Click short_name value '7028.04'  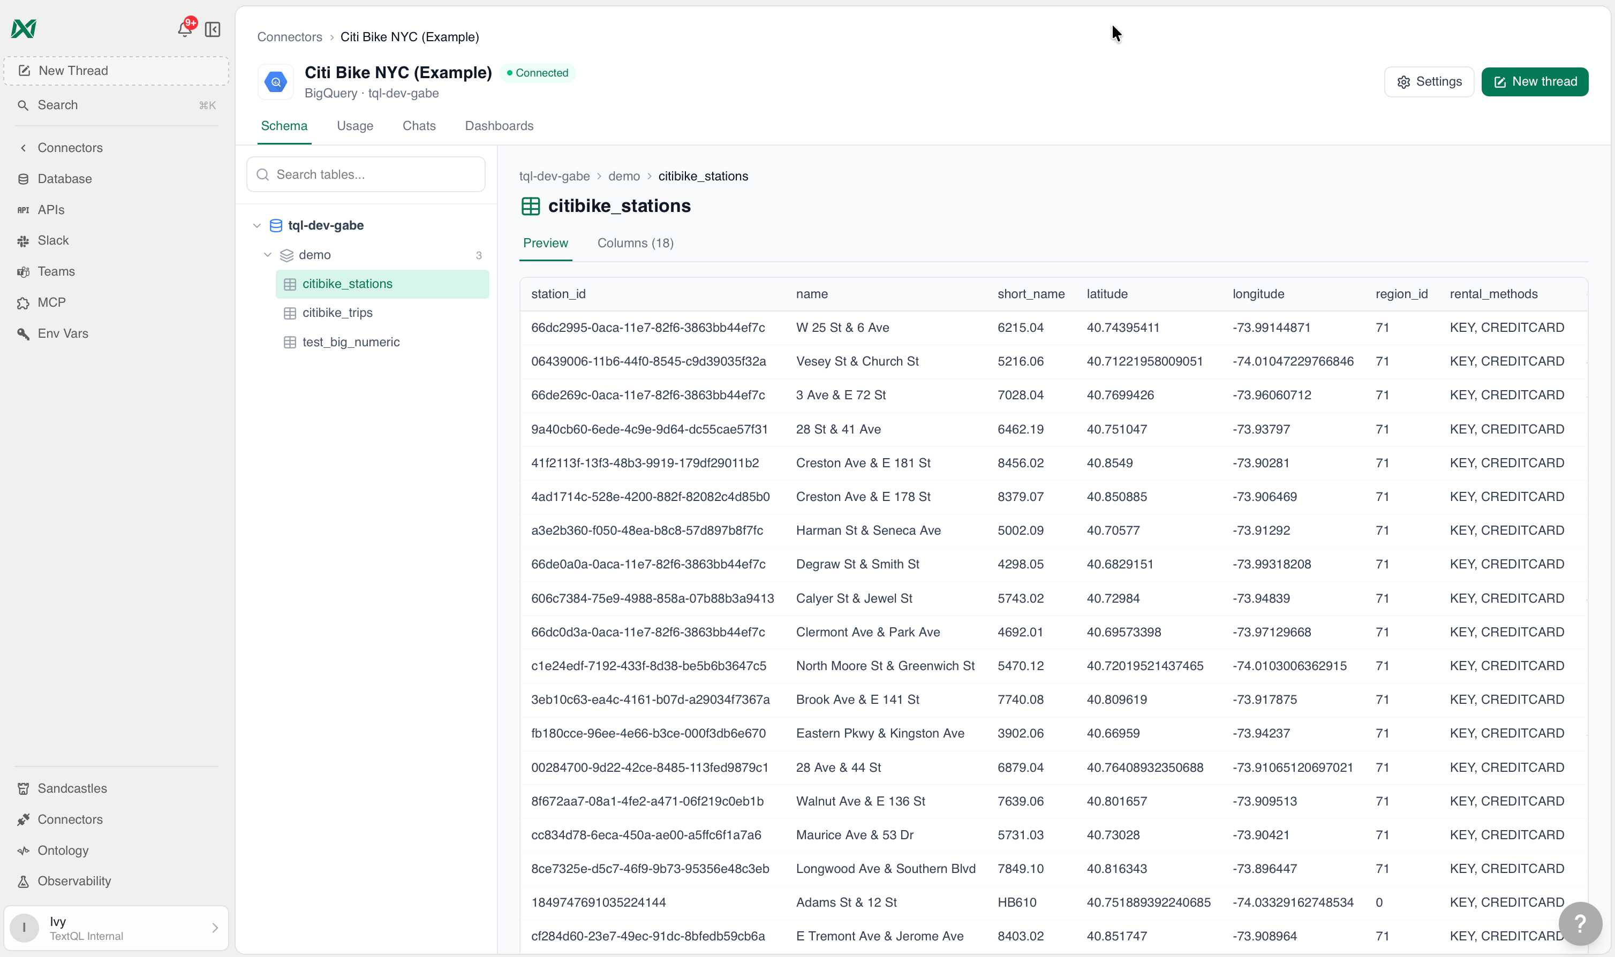pyautogui.click(x=1020, y=396)
